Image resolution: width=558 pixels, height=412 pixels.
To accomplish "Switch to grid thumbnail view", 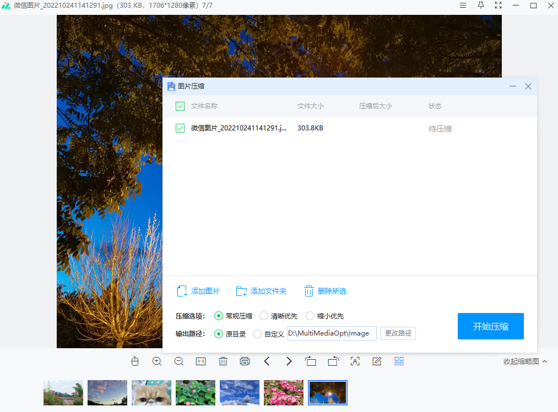I will coord(399,361).
